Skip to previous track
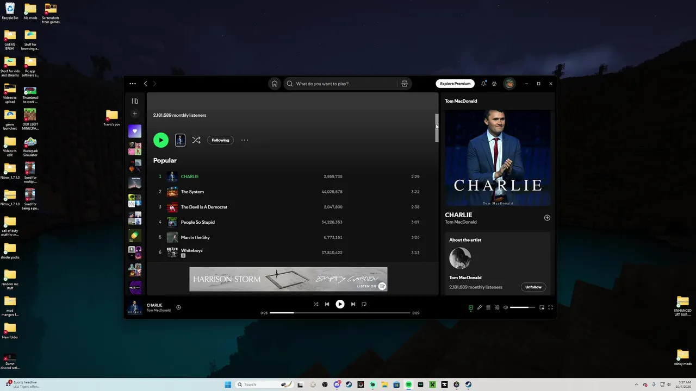This screenshot has height=391, width=696. point(327,304)
